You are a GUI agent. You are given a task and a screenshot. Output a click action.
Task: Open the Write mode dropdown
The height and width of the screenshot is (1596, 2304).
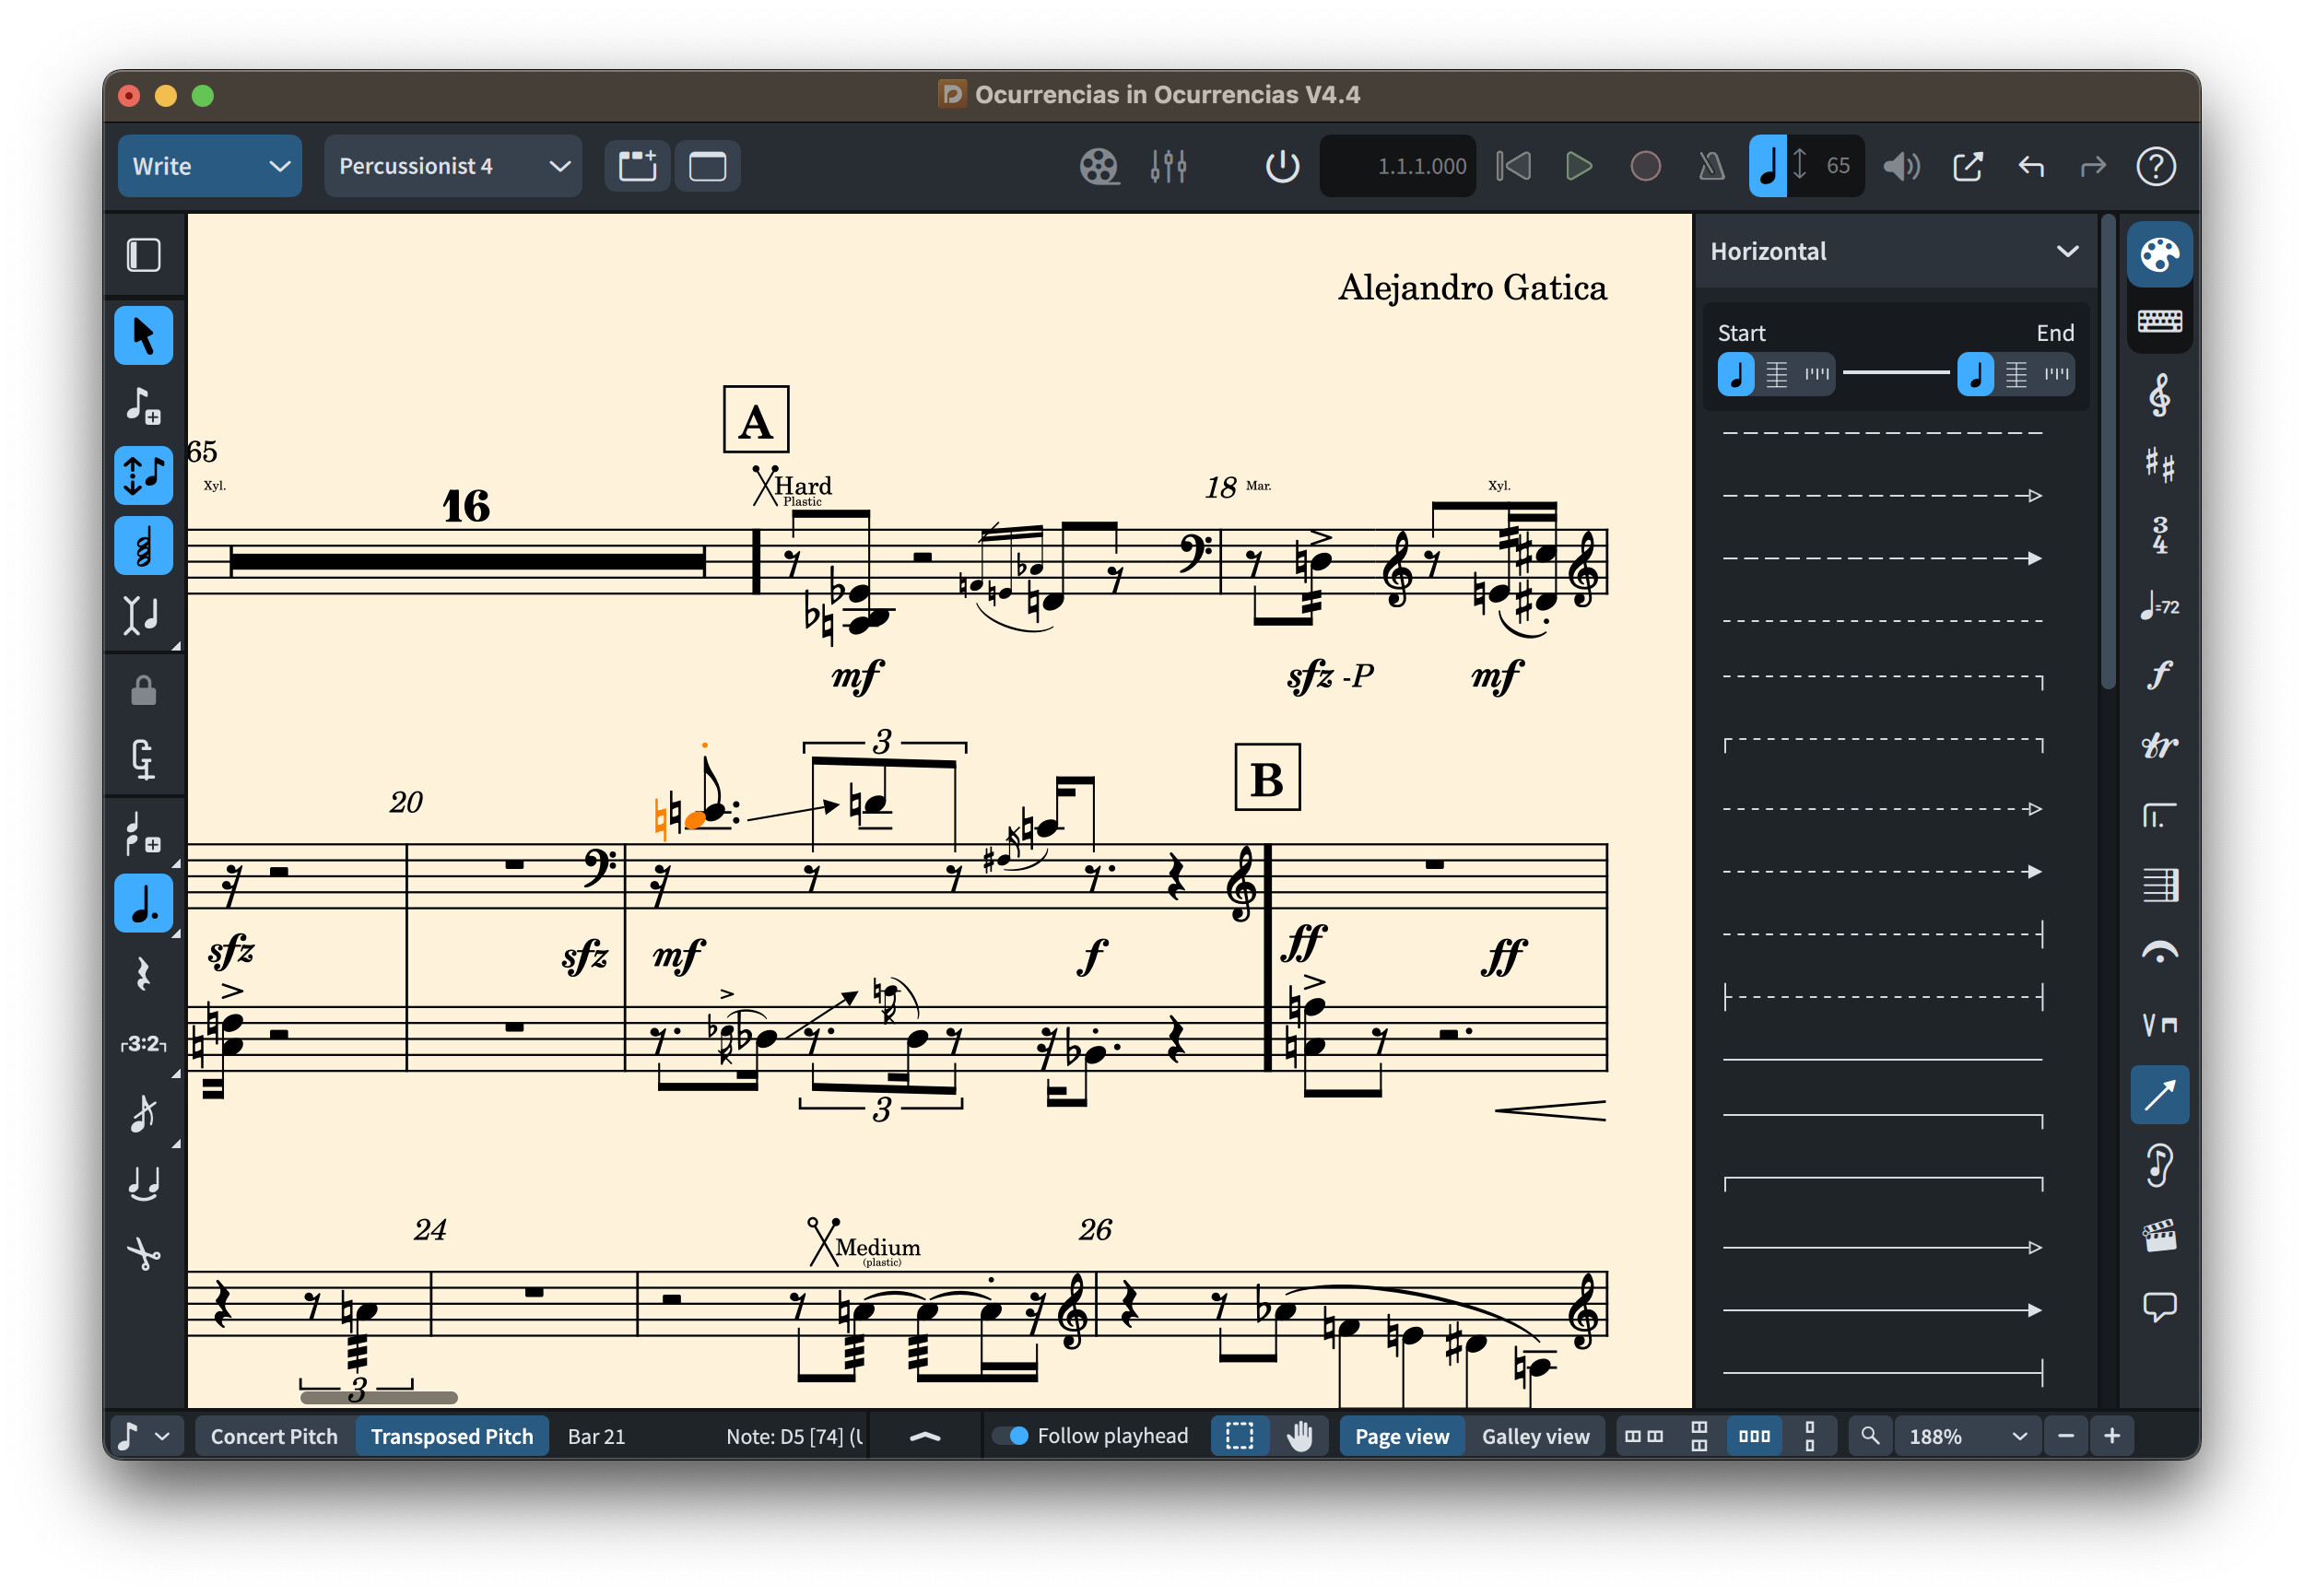[209, 166]
